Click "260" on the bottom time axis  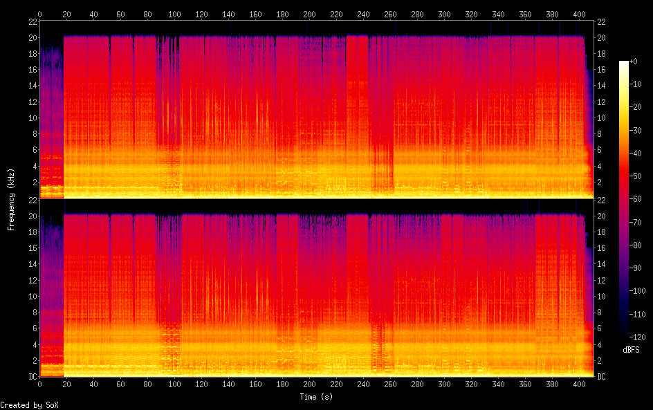[390, 384]
